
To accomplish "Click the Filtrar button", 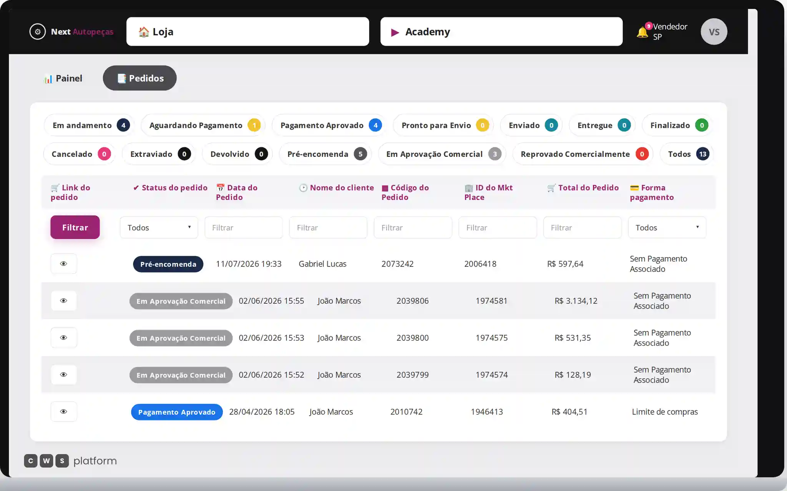I will tap(75, 227).
